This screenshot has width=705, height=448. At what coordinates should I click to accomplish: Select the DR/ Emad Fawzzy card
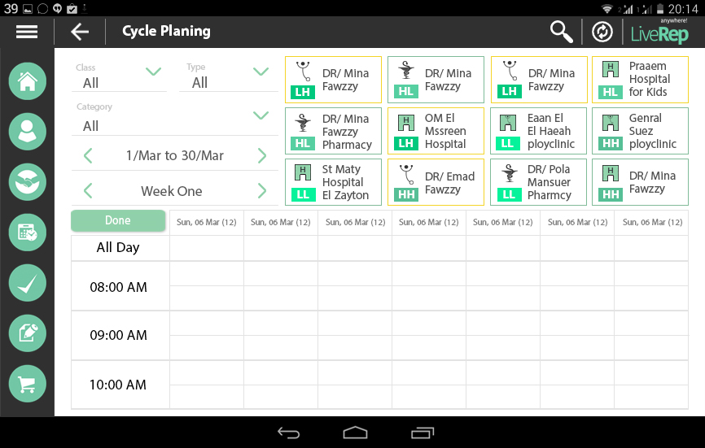pos(436,182)
